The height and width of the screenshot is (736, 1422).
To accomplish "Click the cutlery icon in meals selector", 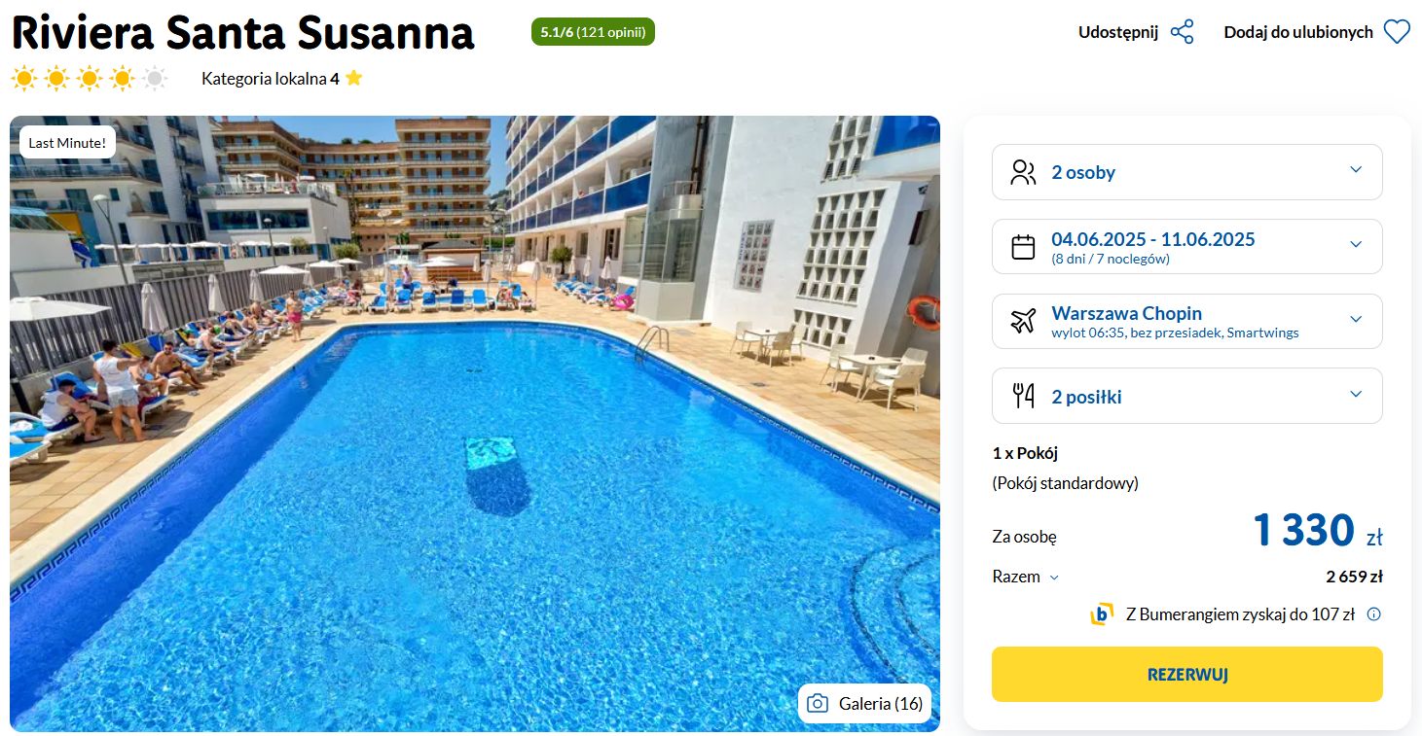I will coord(1023,396).
